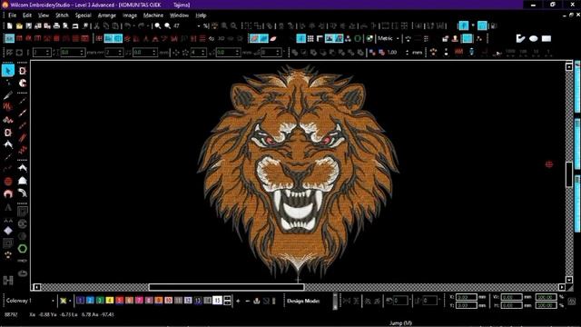The width and height of the screenshot is (581, 327).
Task: Click the Cut scissors icon
Action: pos(97,26)
